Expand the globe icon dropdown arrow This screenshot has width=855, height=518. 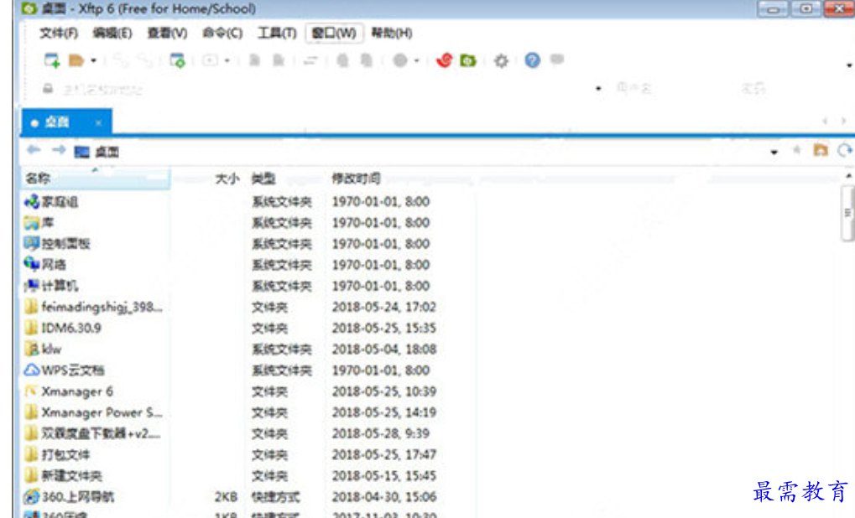(417, 60)
